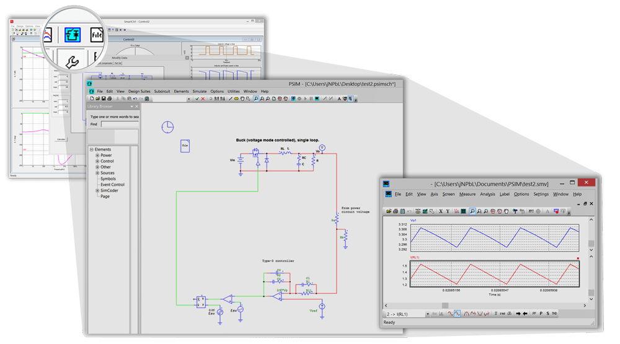Click the Find input field in Library Browser

pos(120,124)
